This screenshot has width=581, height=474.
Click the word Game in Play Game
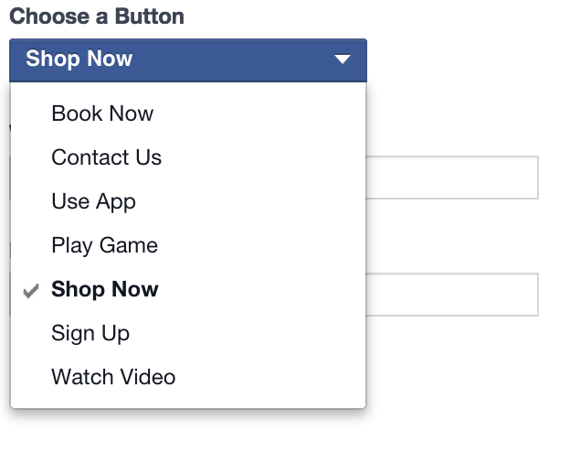tap(129, 245)
